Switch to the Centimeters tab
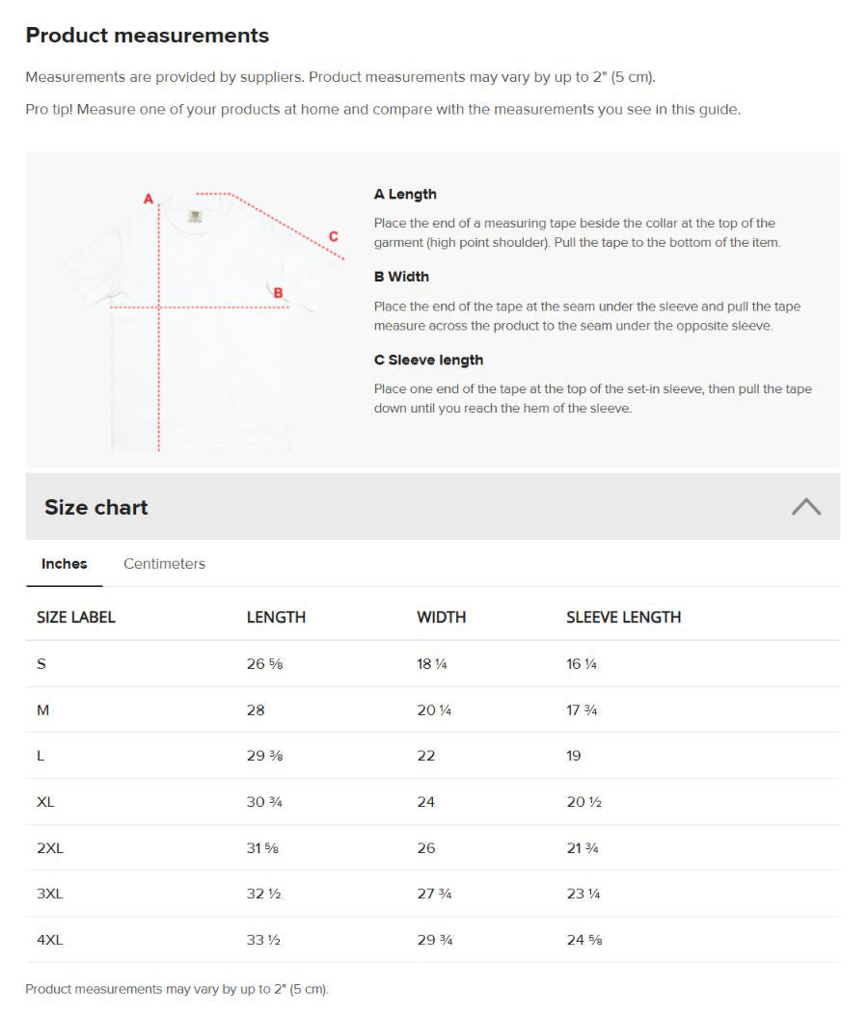This screenshot has height=1016, width=868. click(x=164, y=564)
